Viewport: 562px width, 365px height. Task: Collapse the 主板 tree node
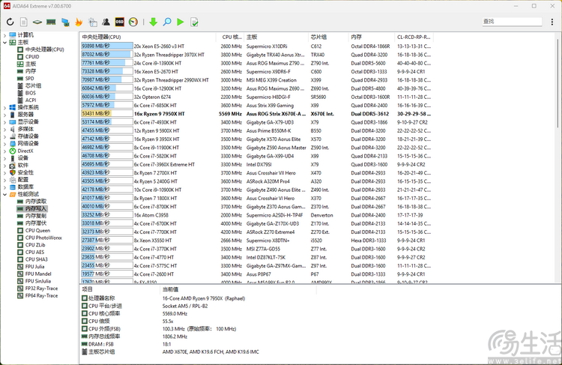(4, 42)
